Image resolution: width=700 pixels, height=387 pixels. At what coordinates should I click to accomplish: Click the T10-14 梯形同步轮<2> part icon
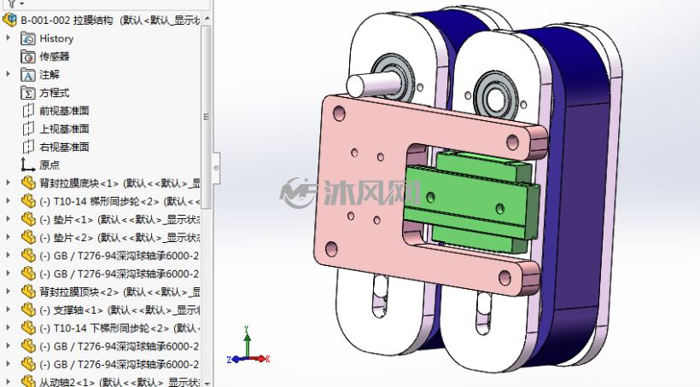click(28, 201)
